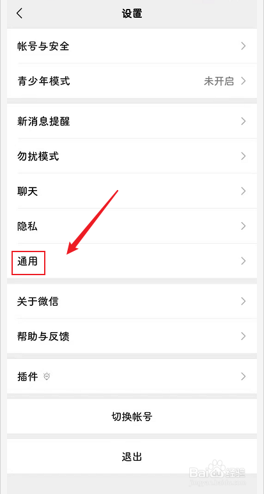Open chevron arrow on 帐号与安全 row

coord(244,46)
